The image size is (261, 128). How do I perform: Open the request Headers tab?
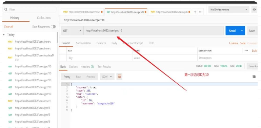(101, 43)
